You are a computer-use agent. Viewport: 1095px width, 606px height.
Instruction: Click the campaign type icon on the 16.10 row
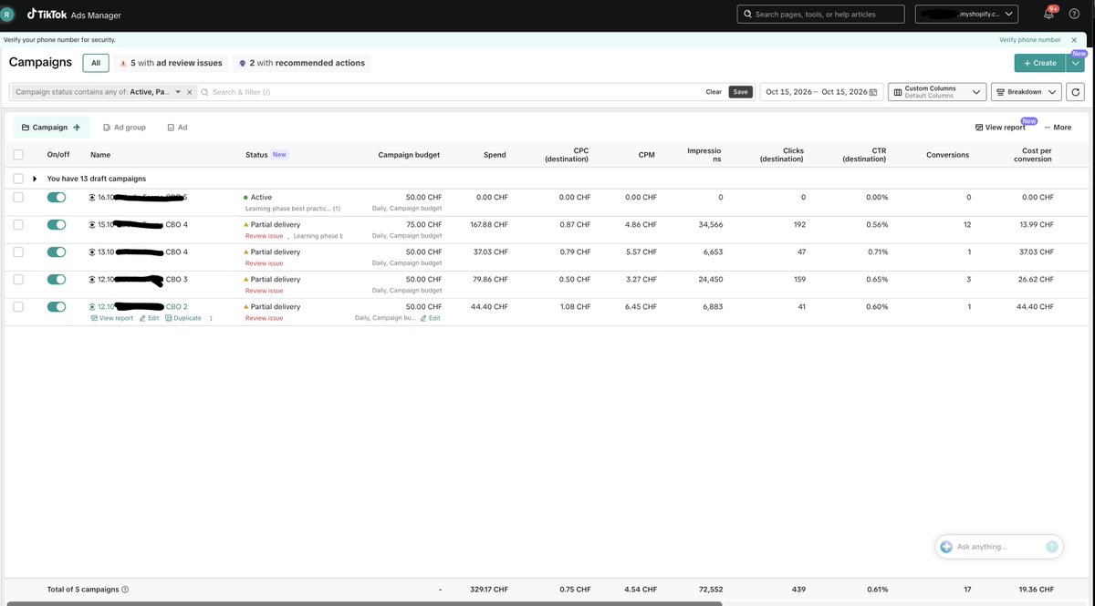click(92, 198)
